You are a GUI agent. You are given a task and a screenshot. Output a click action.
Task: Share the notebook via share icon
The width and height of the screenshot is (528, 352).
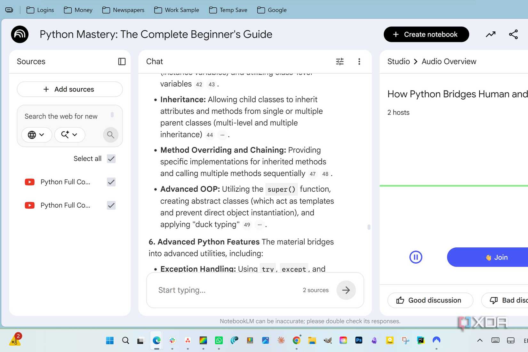pyautogui.click(x=513, y=34)
